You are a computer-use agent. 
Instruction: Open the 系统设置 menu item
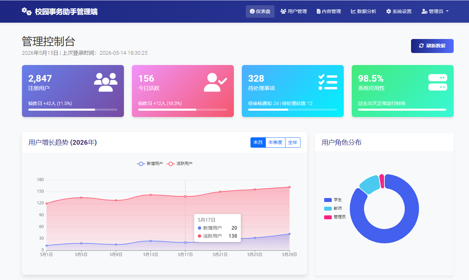(398, 11)
